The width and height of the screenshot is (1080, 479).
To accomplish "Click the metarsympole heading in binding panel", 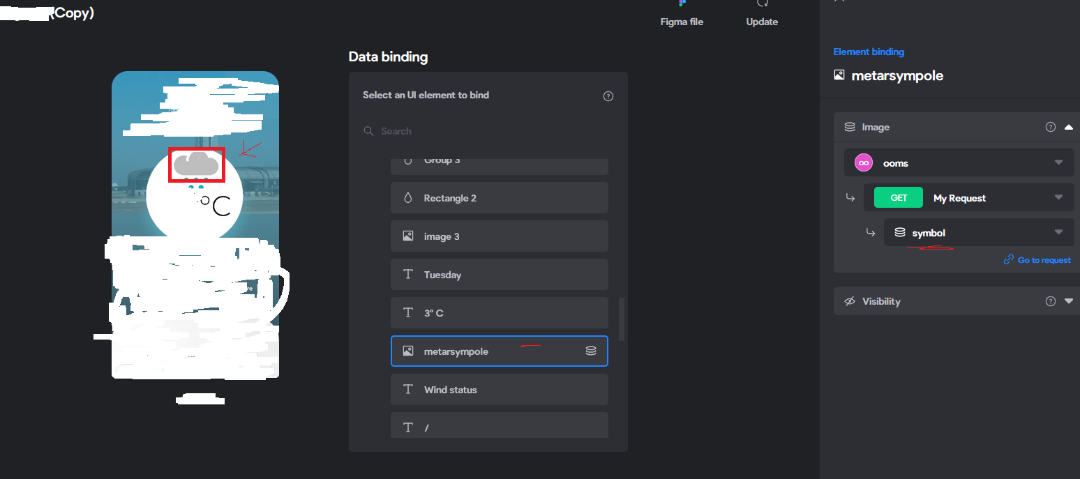I will 897,75.
